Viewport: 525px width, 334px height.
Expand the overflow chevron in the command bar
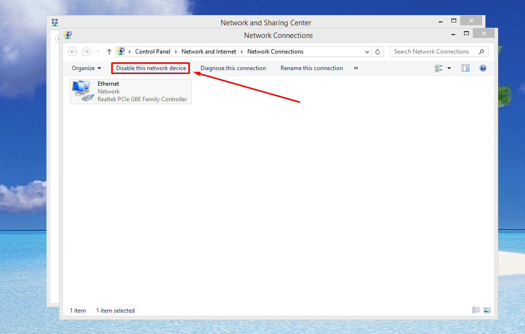(x=356, y=68)
